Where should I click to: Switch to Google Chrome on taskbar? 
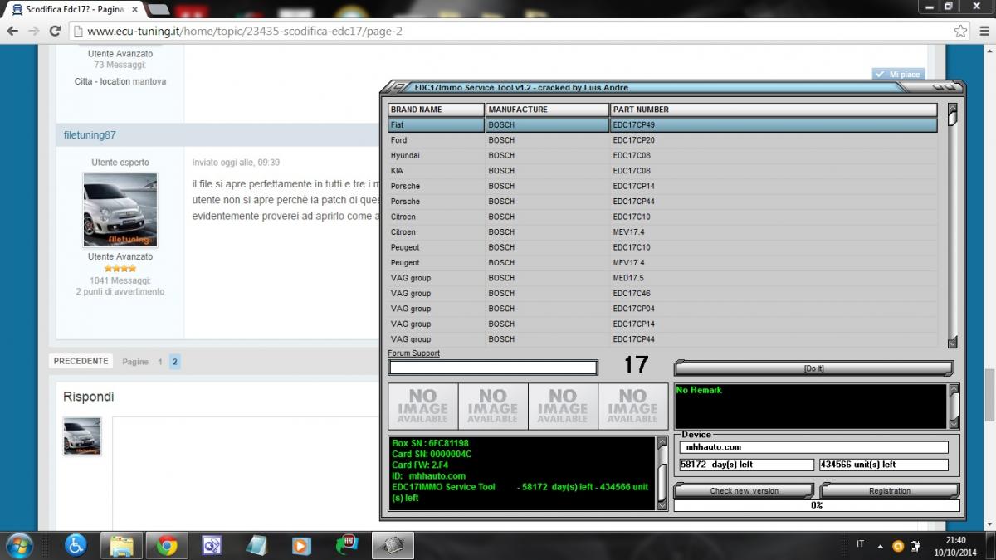coord(167,545)
